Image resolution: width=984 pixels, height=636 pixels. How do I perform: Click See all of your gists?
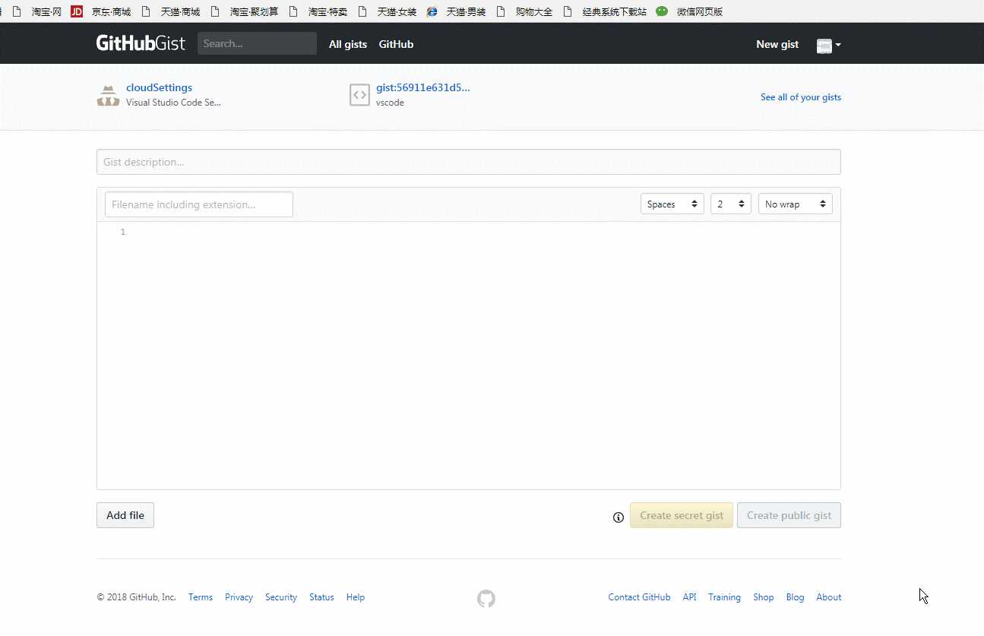pyautogui.click(x=801, y=97)
